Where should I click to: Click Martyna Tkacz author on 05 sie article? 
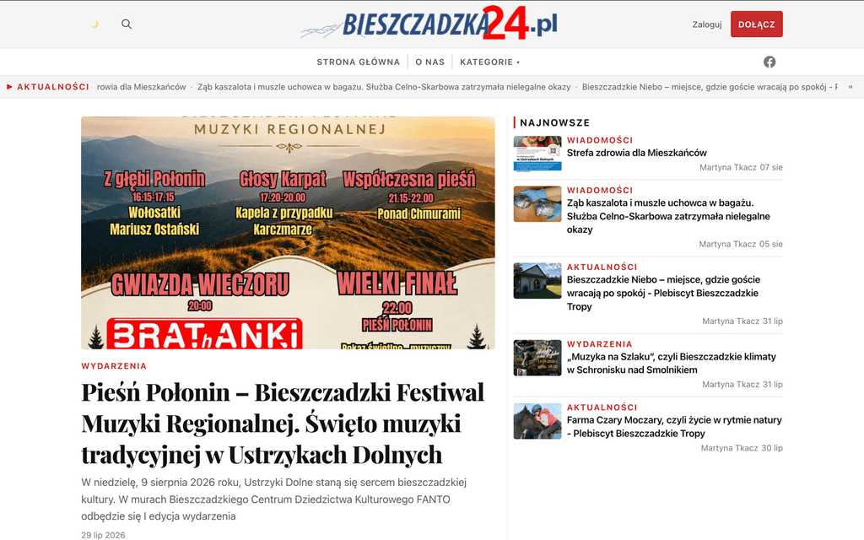pyautogui.click(x=727, y=244)
